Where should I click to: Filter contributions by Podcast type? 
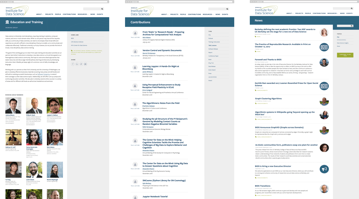tap(210, 38)
